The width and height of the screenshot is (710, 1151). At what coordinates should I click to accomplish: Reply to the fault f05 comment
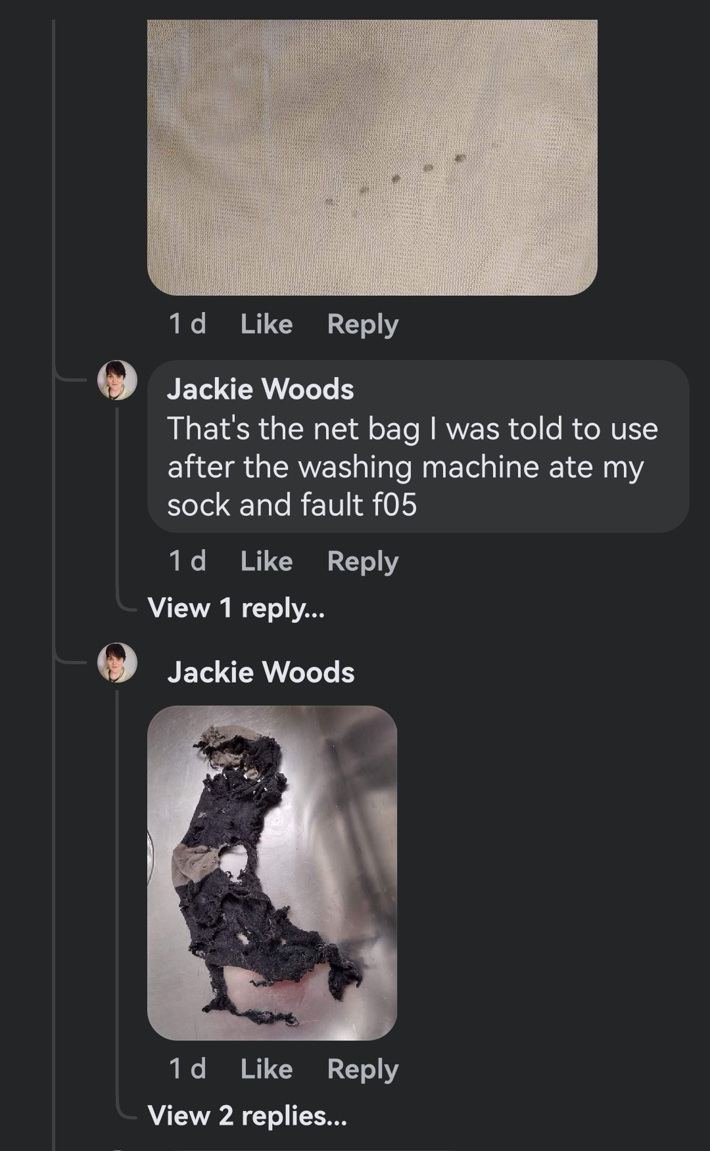[363, 561]
